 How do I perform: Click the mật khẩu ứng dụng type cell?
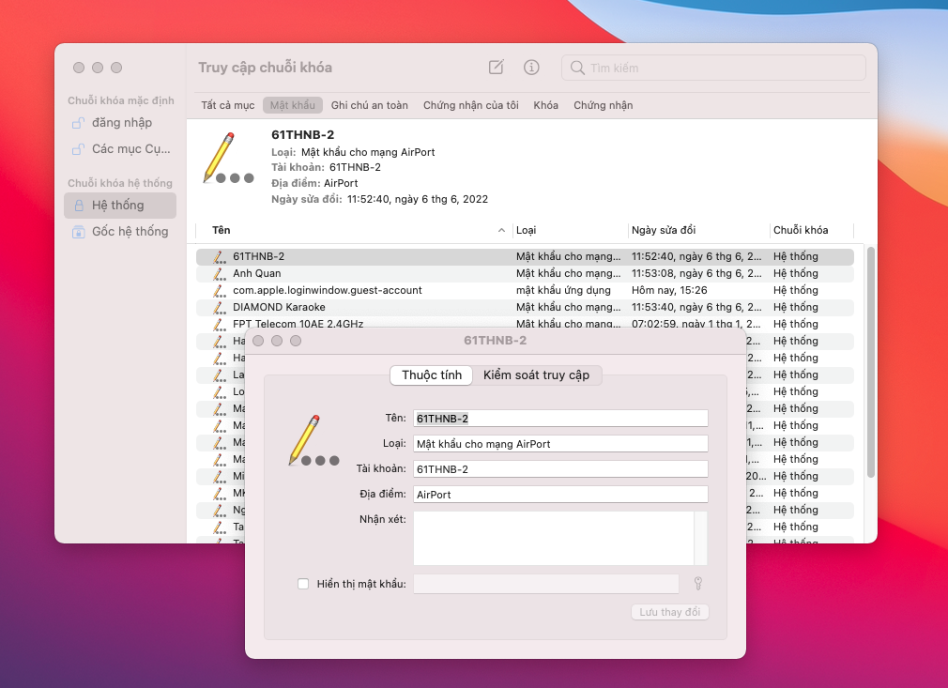pos(563,291)
